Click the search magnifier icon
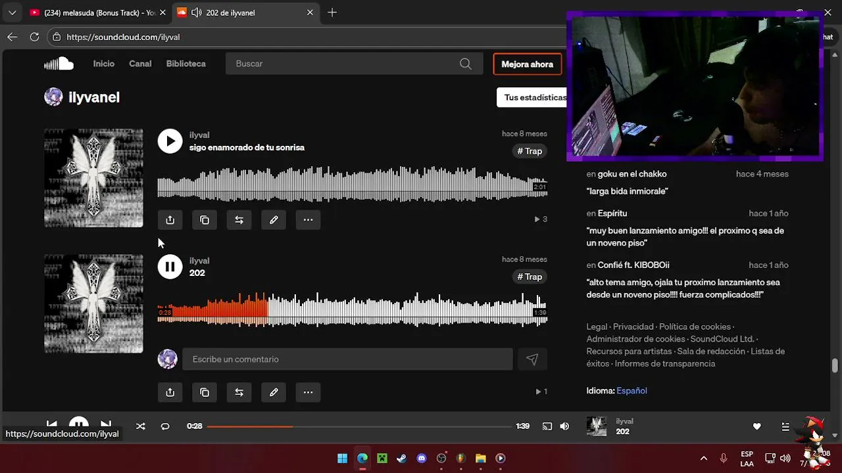The width and height of the screenshot is (842, 473). [x=466, y=64]
